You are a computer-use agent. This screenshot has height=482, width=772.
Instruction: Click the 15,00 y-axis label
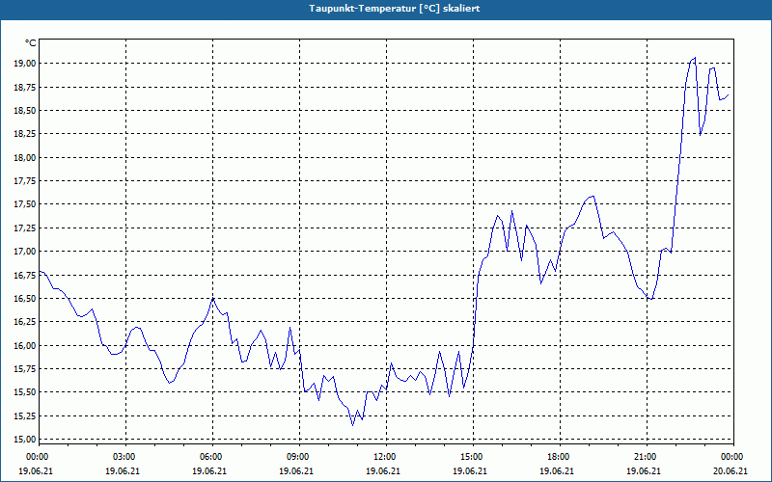(x=26, y=440)
